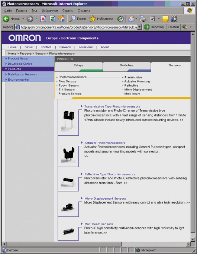This screenshot has width=197, height=254.
Task: Open Search (Поиск) magnifier icon
Action: click(72, 19)
